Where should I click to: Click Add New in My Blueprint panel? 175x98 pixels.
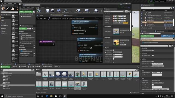(x=23, y=29)
